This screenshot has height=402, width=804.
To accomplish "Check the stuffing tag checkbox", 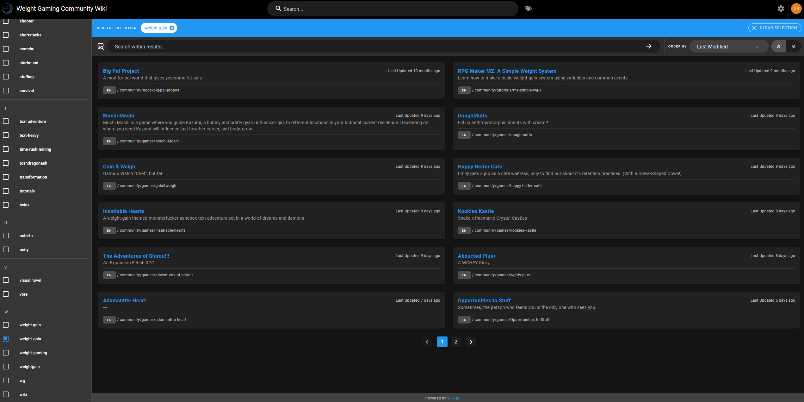I will (x=6, y=77).
